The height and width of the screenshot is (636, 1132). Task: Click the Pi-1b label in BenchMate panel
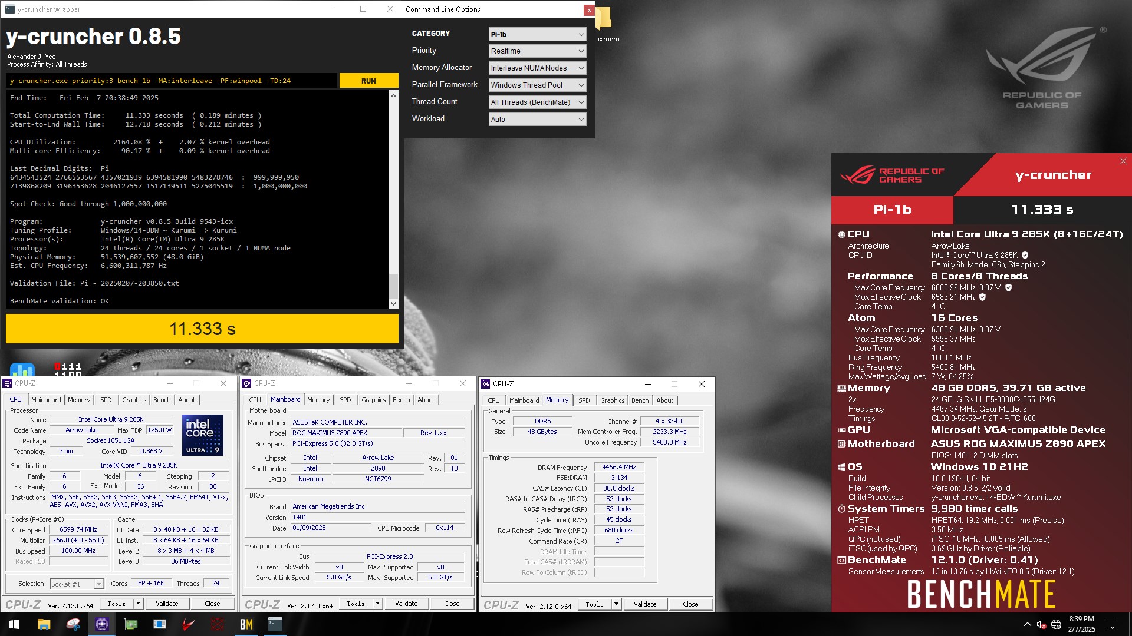coord(892,210)
